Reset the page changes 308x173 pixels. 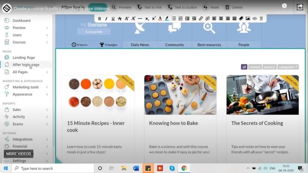click(x=211, y=7)
